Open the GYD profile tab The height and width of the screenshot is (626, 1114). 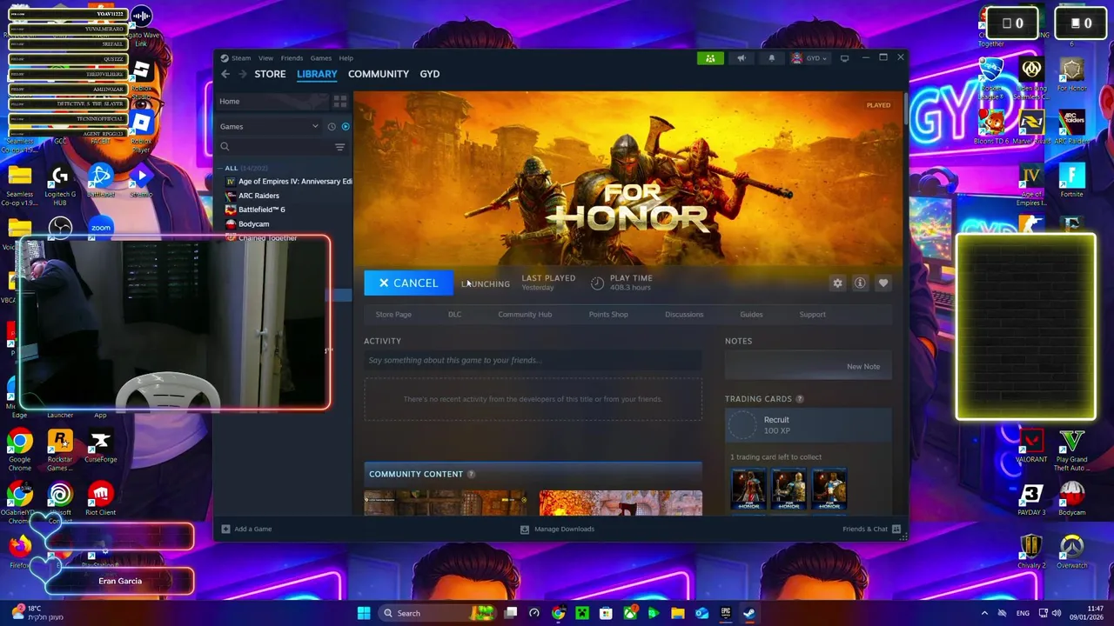tap(429, 74)
